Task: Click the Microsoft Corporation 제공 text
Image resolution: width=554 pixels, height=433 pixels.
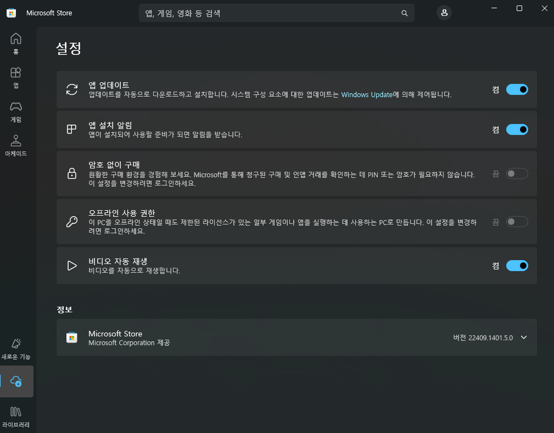Action: pos(129,343)
